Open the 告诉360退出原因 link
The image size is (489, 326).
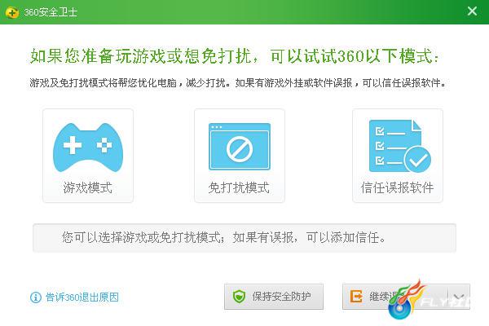[82, 297]
